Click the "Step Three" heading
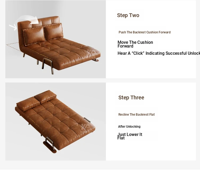Screen dimensions: 200x172 131,98
